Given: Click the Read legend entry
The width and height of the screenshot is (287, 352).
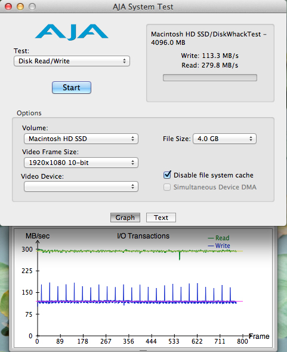Looking at the screenshot, I should [219, 238].
